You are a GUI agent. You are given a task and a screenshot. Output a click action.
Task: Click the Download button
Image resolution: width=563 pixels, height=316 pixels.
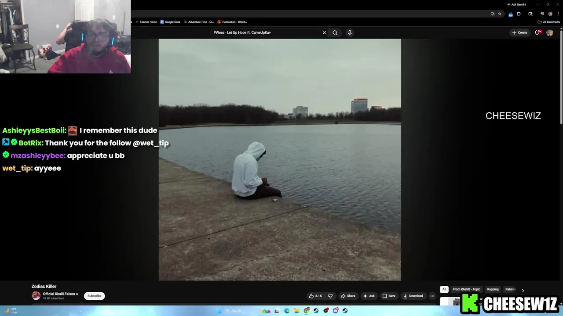click(413, 296)
